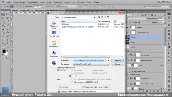The image size is (172, 97).
Task: Select the Pen tool
Action: click(x=3, y=40)
